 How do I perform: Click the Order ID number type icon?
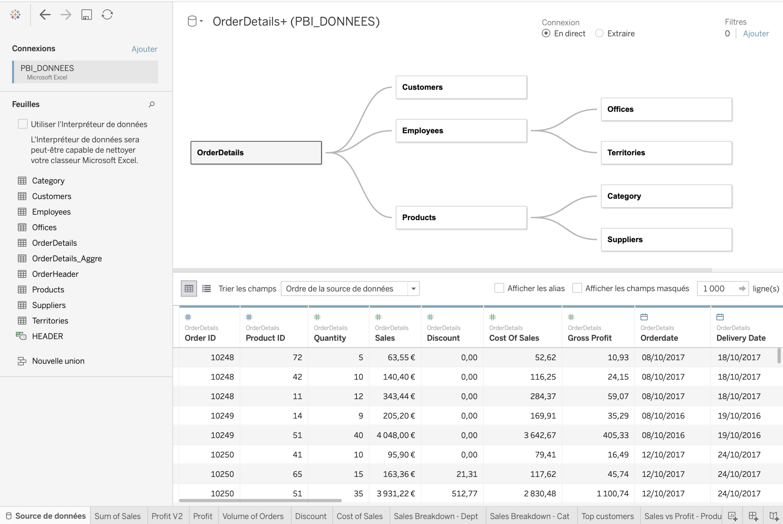tap(188, 317)
